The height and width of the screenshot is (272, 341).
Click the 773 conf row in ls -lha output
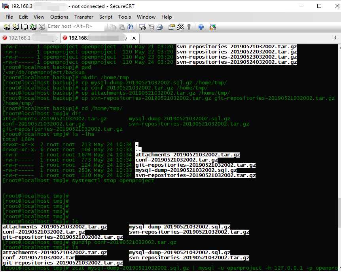coord(110,160)
